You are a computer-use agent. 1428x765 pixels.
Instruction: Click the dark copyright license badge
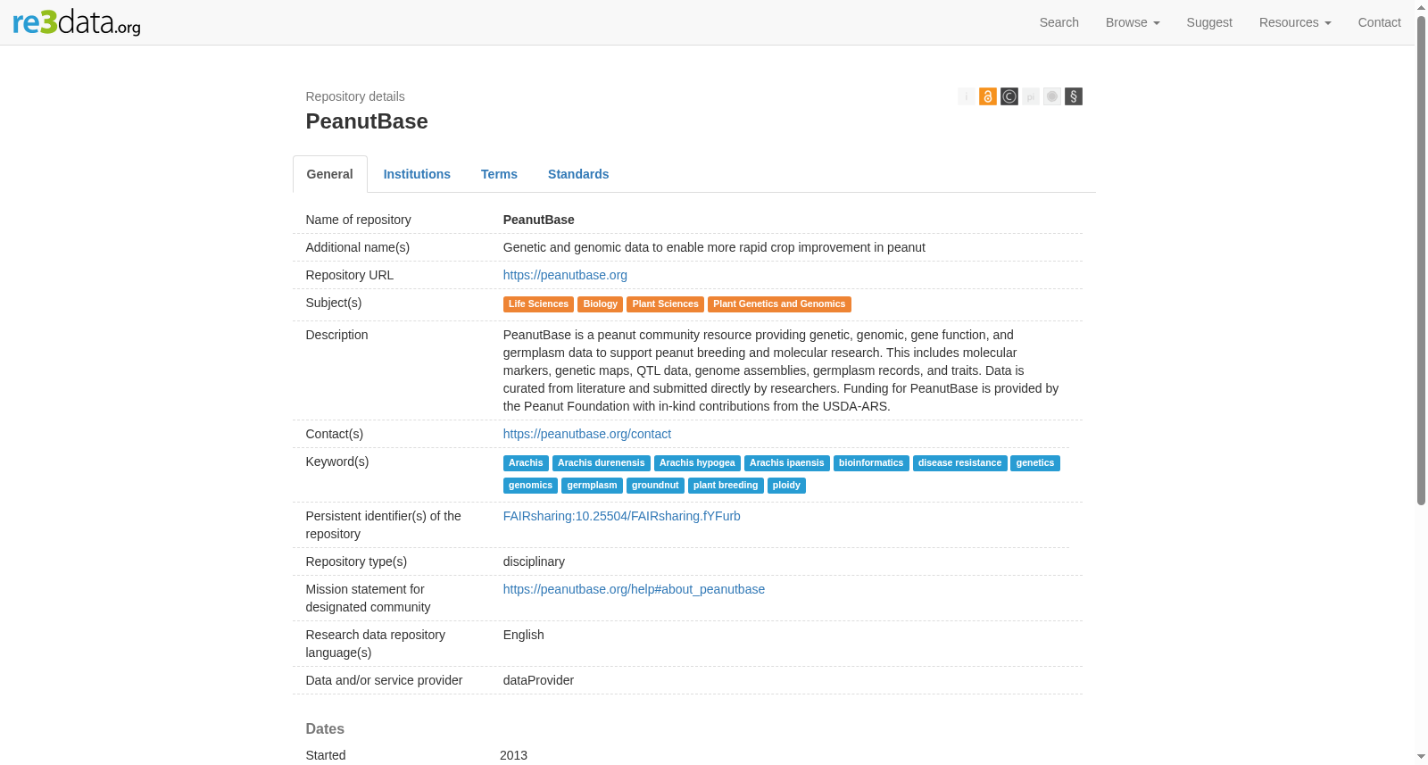[x=1009, y=96]
